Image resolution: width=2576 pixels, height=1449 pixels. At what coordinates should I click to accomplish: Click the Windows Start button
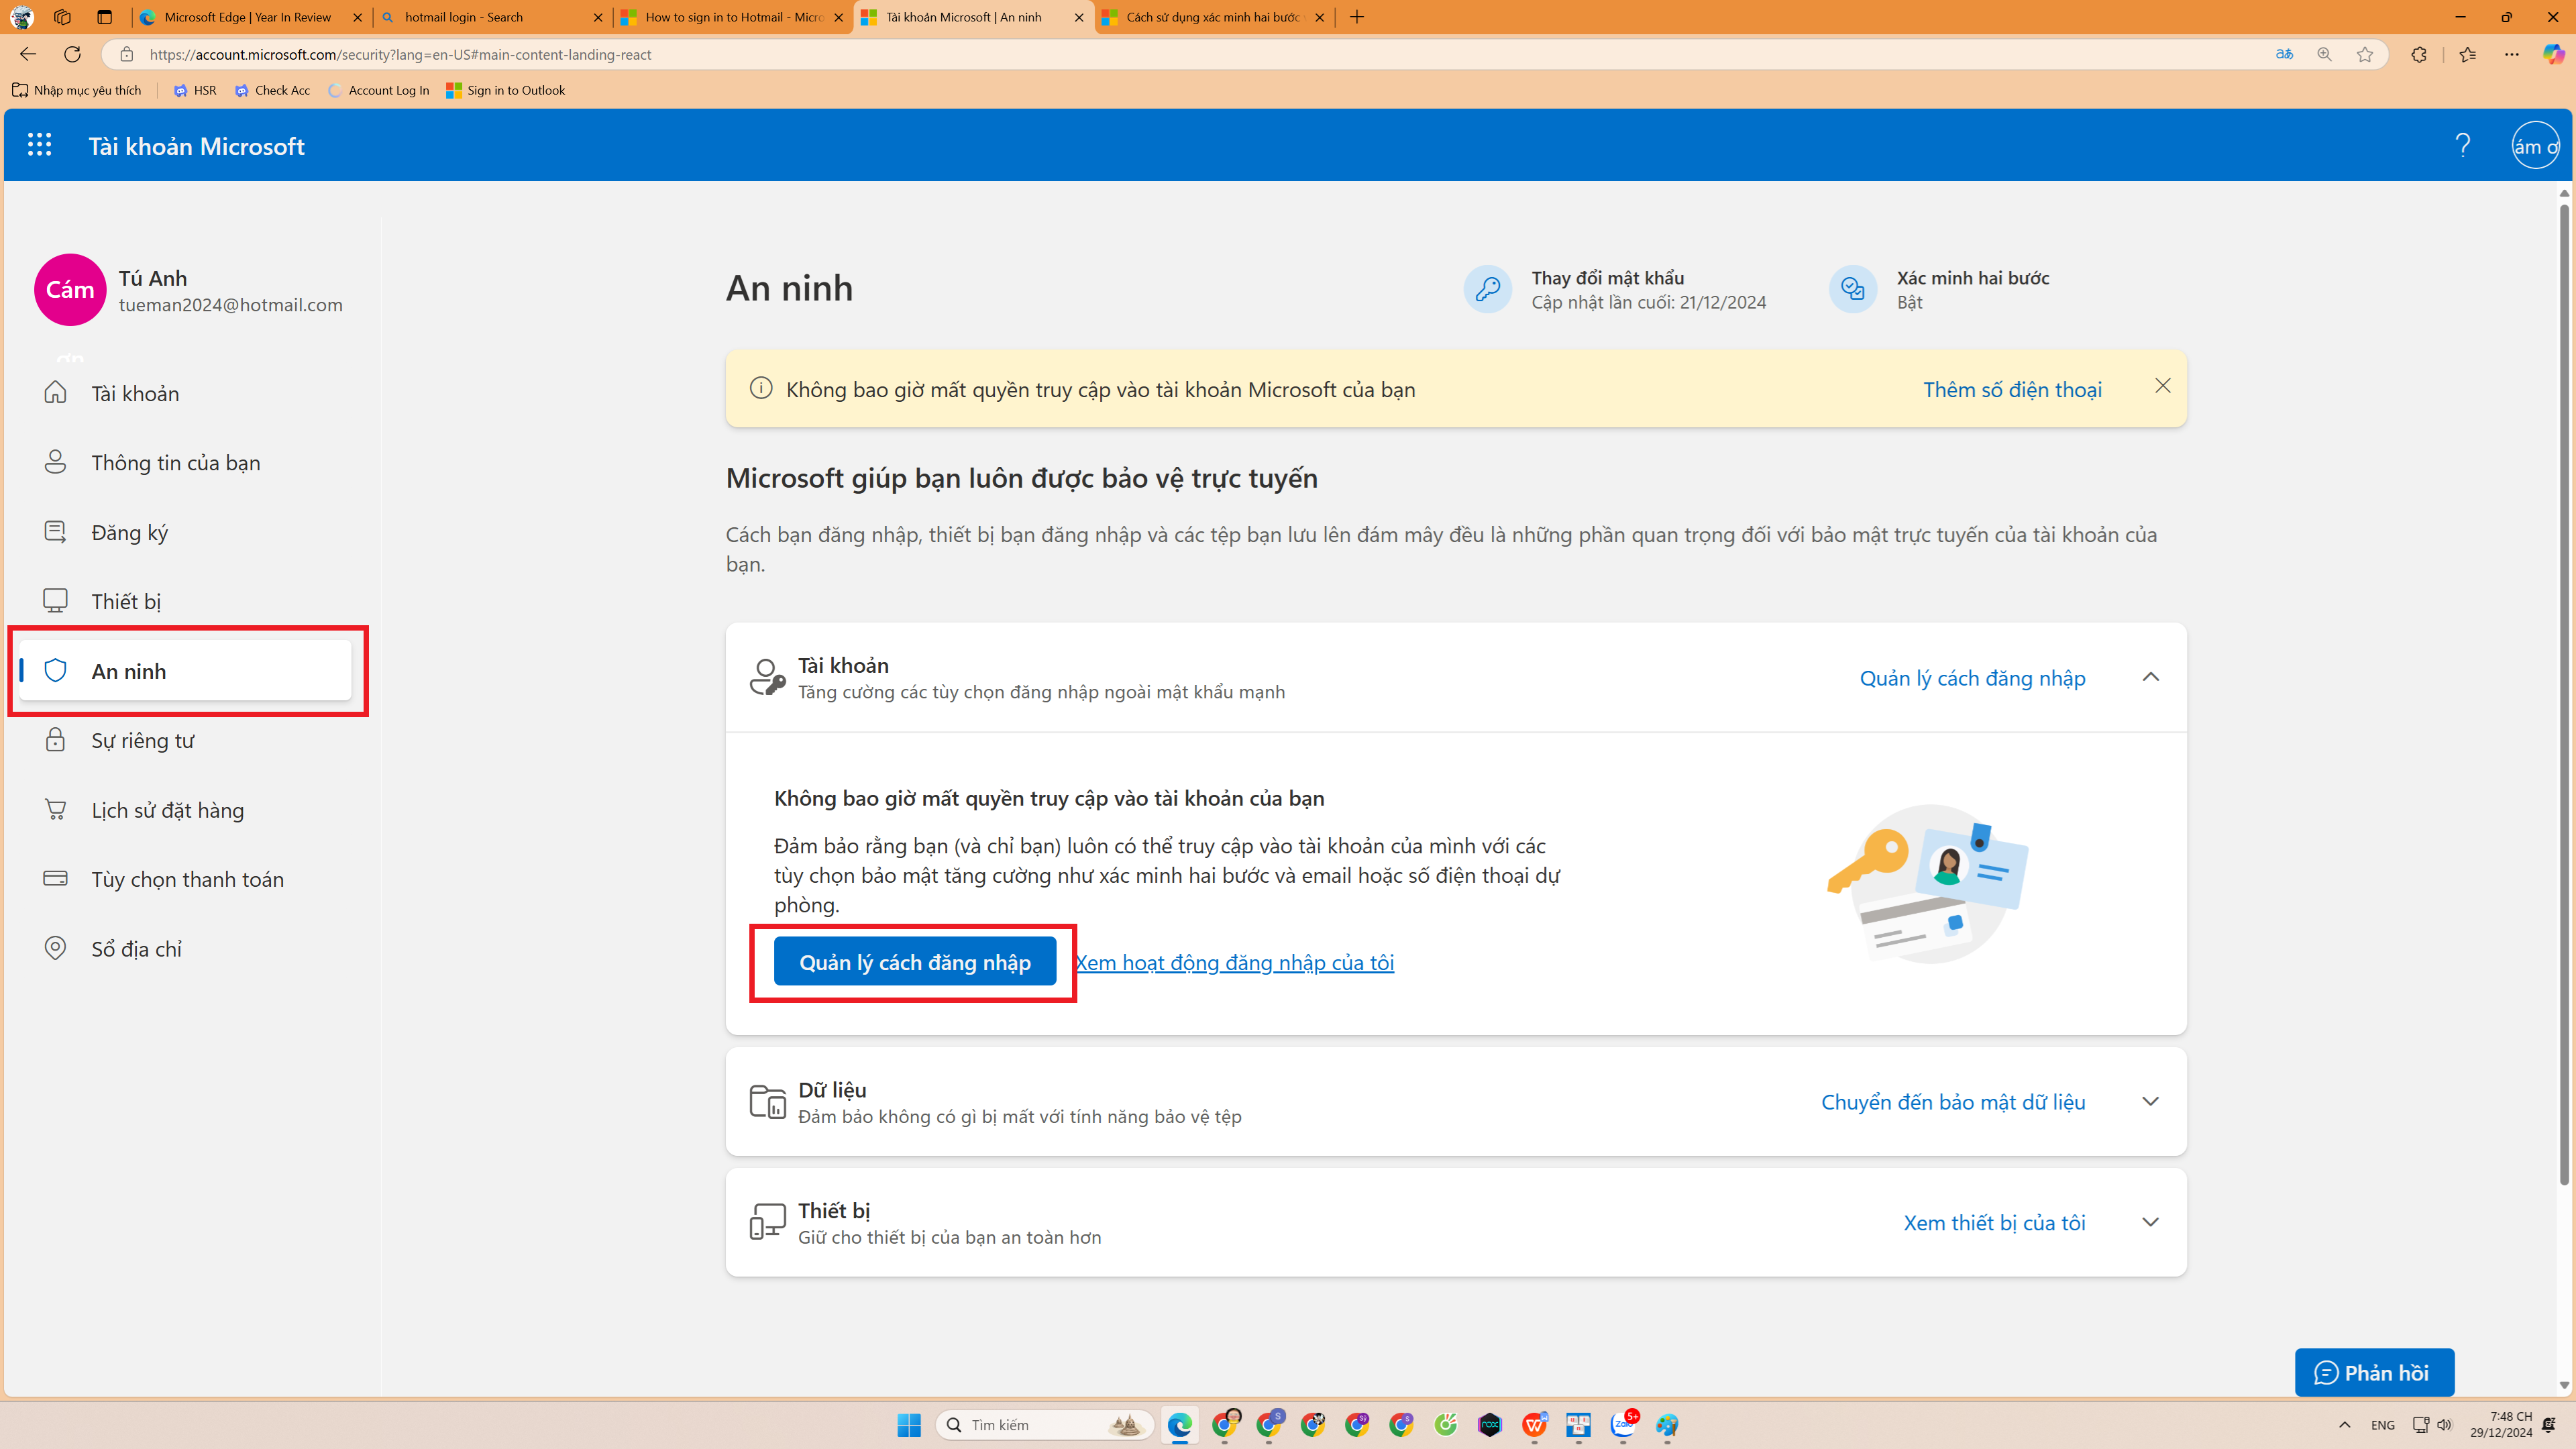tap(908, 1425)
